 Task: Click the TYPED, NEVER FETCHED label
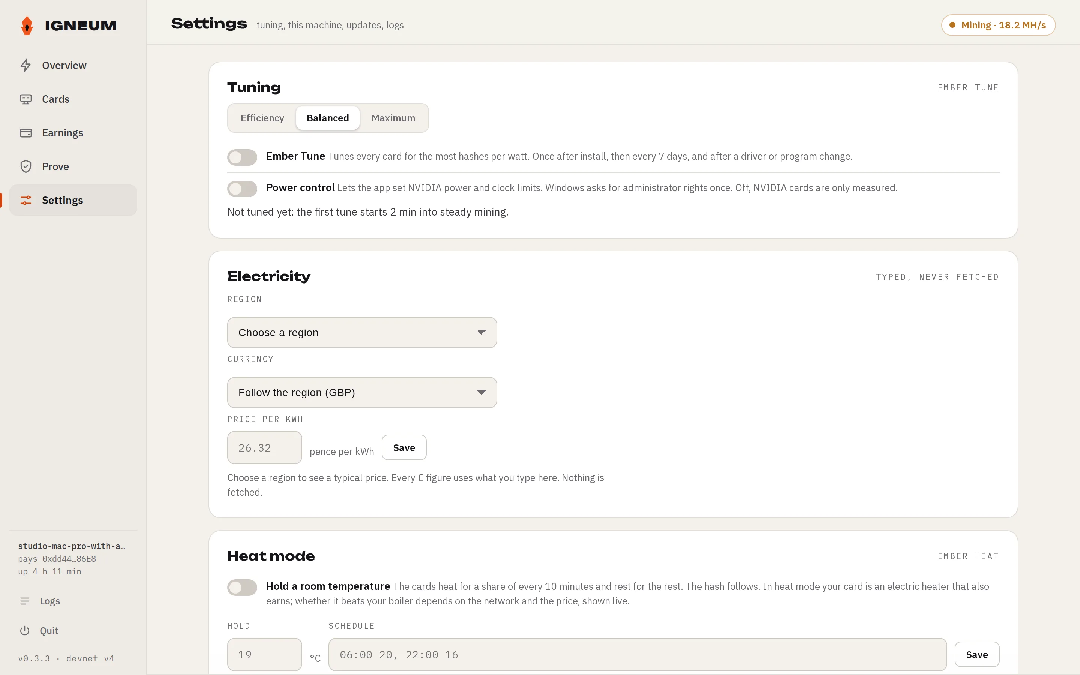[x=937, y=277]
